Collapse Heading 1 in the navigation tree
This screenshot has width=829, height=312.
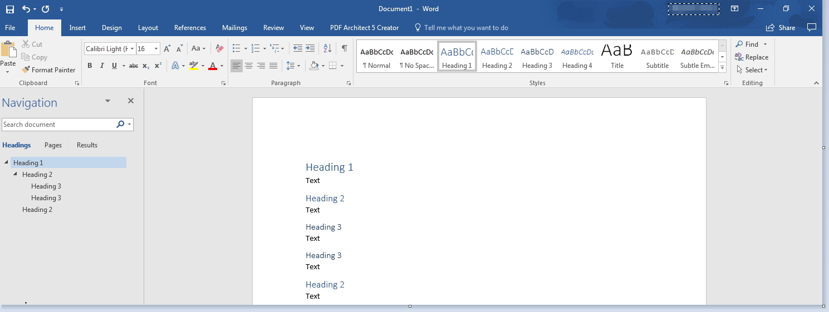pyautogui.click(x=6, y=162)
